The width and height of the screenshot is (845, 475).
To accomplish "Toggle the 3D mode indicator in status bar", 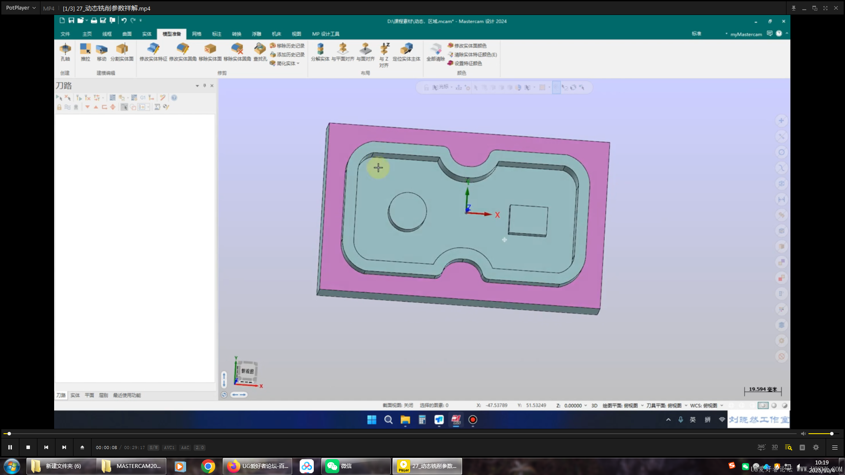I will pyautogui.click(x=594, y=406).
